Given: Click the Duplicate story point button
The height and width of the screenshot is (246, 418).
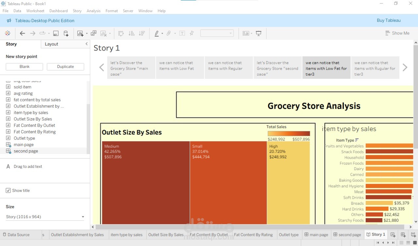Looking at the screenshot, I should point(65,66).
